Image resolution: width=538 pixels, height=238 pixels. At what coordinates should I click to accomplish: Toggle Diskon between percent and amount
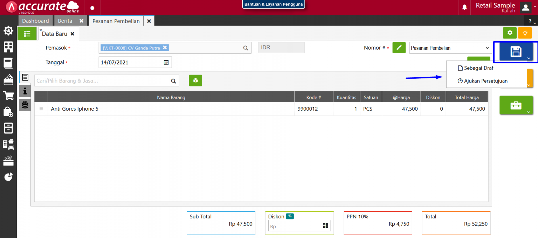point(289,216)
